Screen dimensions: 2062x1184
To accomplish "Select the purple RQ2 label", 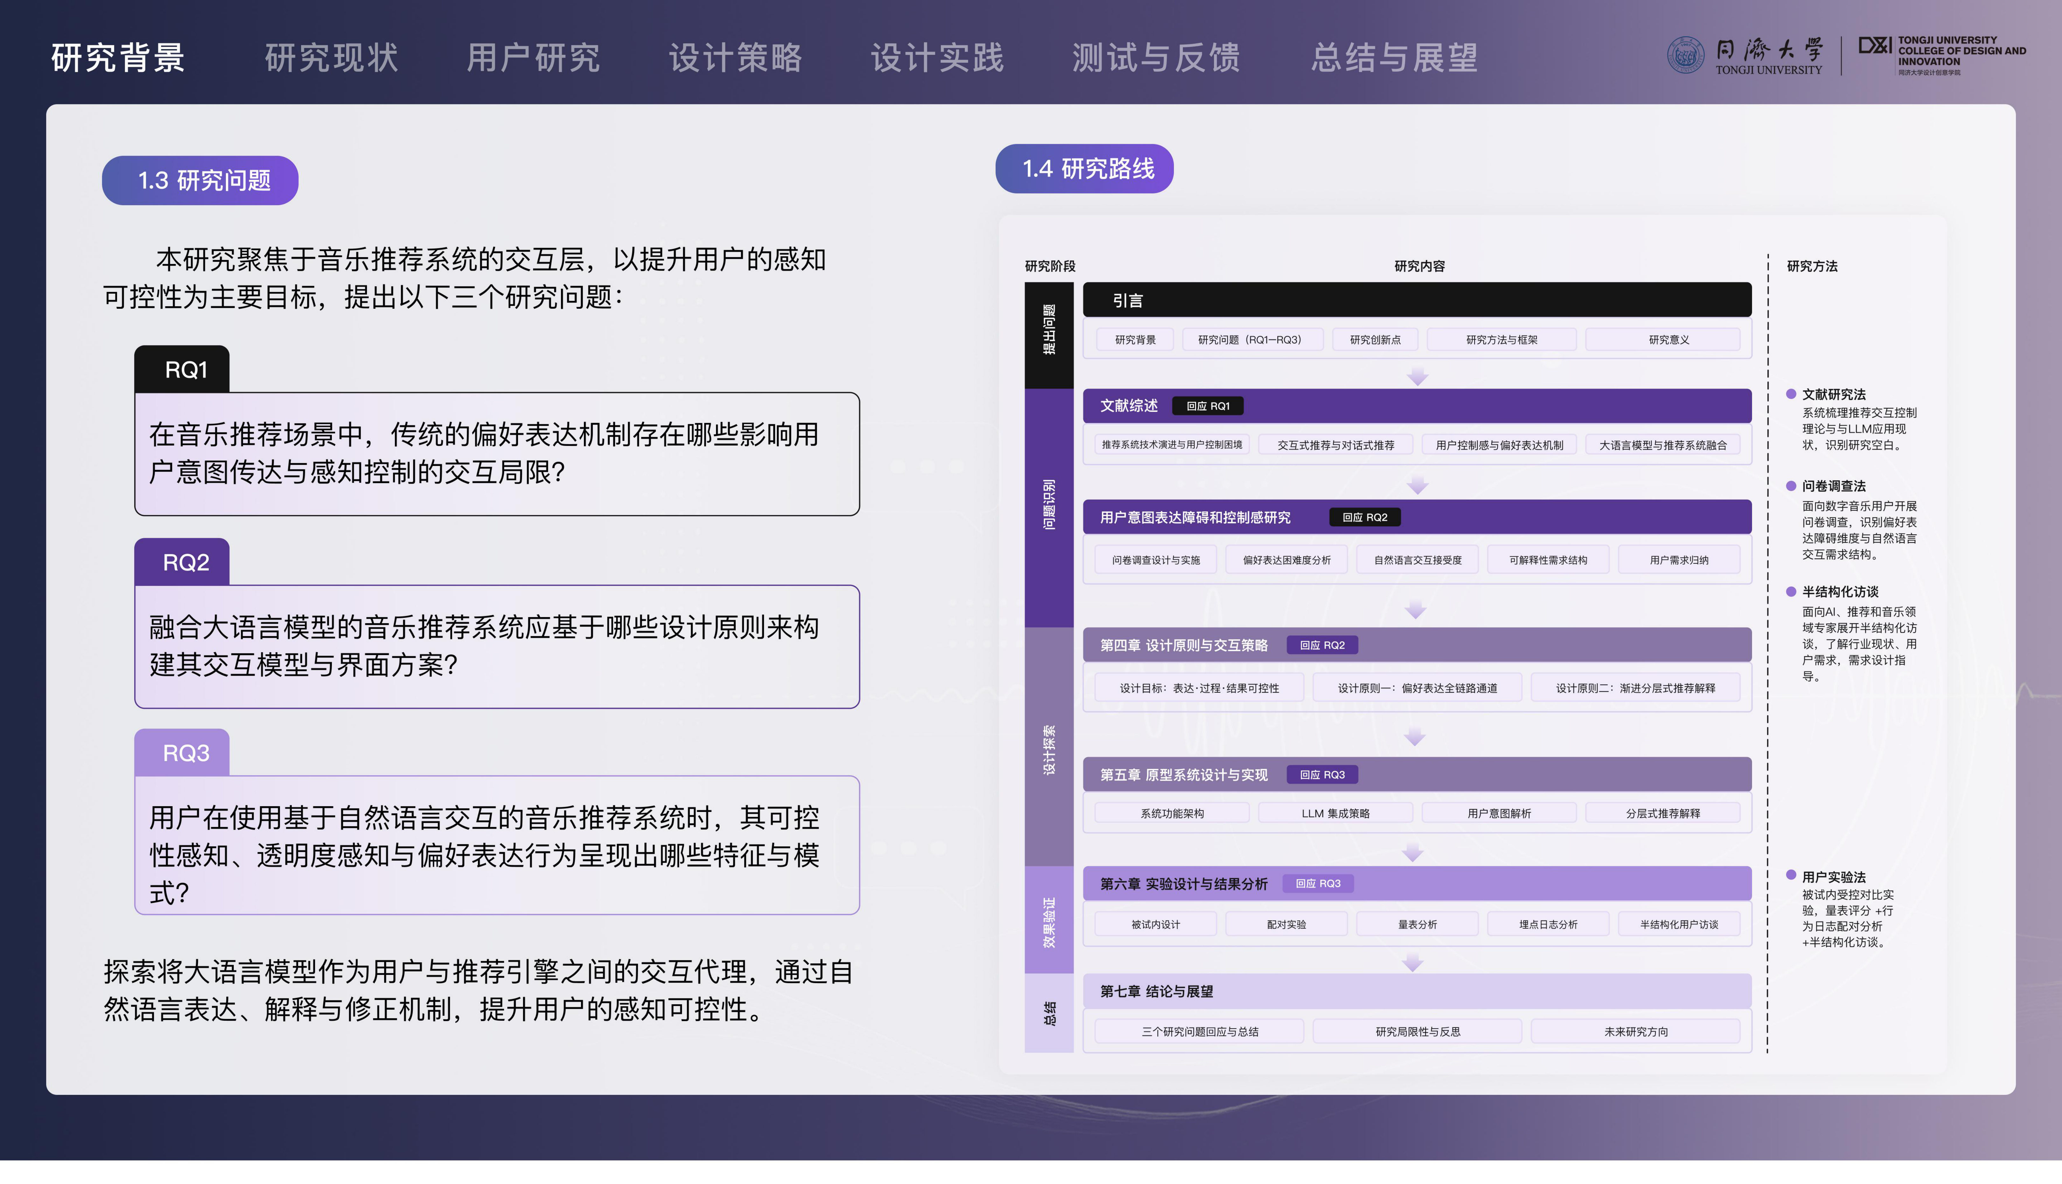I will (182, 562).
